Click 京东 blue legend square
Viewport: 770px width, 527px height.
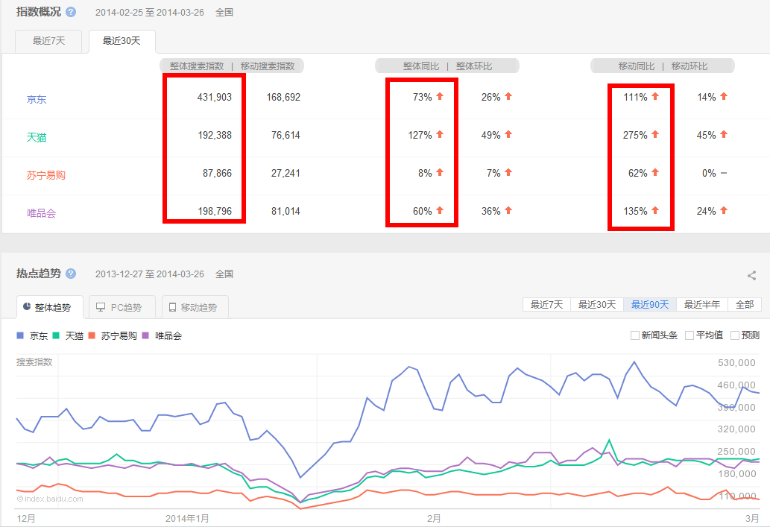(x=20, y=335)
